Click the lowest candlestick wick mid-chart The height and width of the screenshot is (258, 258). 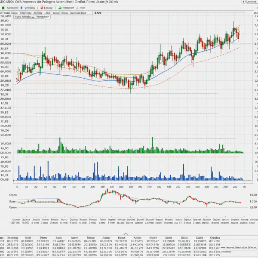tap(130, 87)
